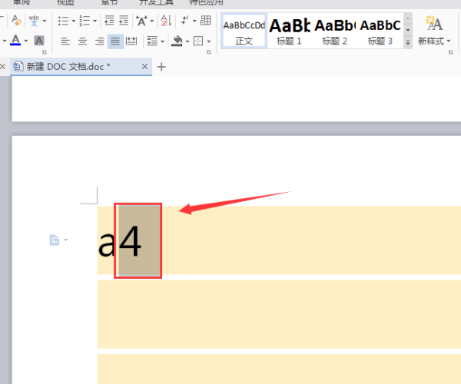This screenshot has height=384, width=461.
Task: Open the 新样式 dropdown arrow
Action: (x=449, y=41)
